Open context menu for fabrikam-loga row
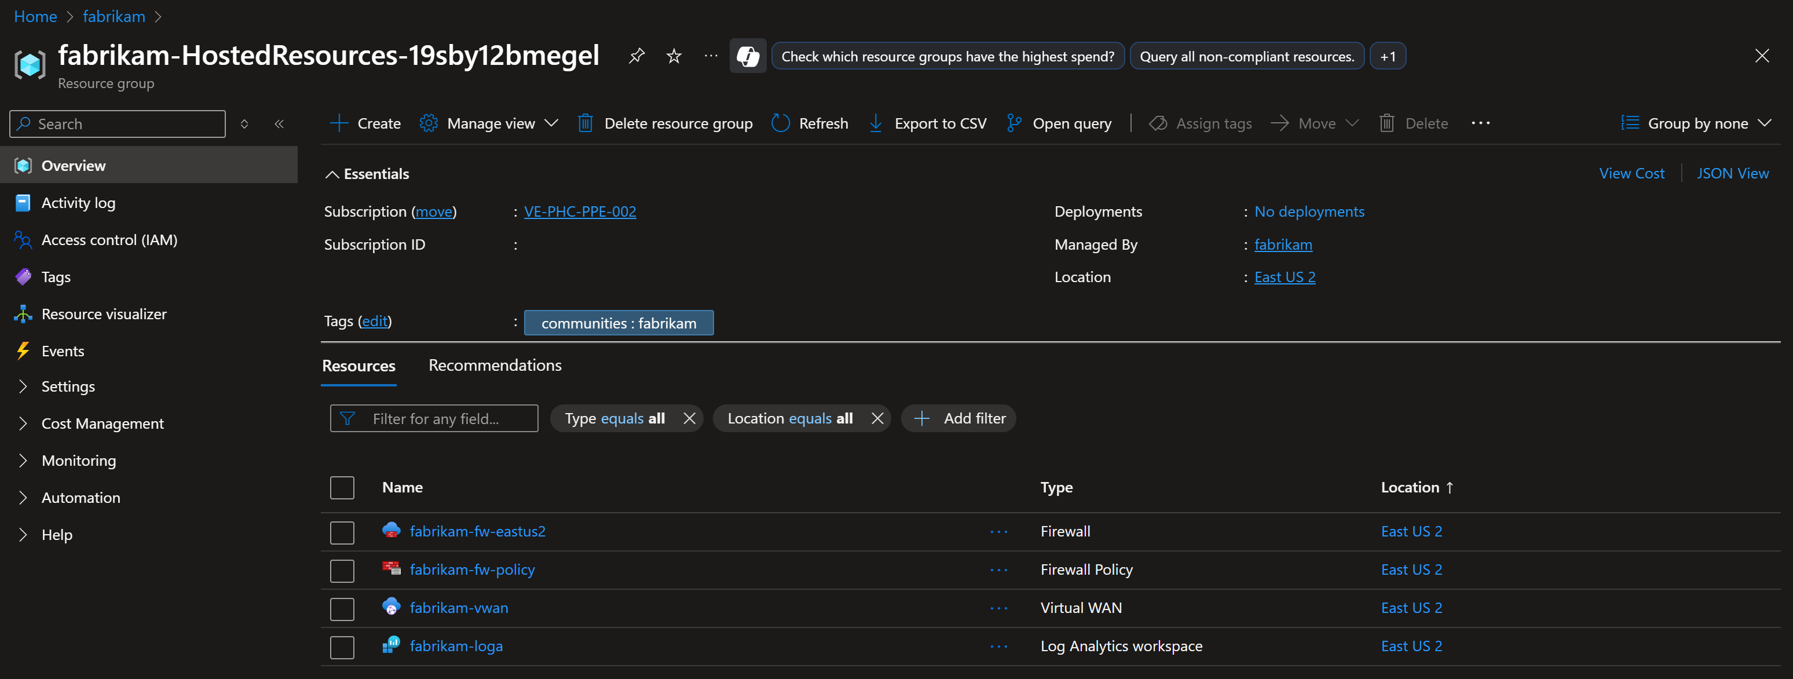Image resolution: width=1793 pixels, height=679 pixels. coord(999,647)
